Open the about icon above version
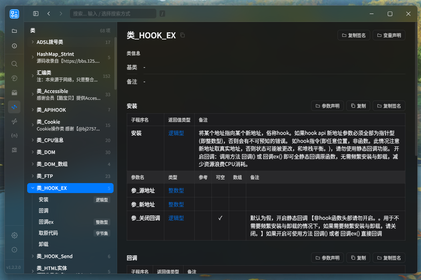421x280 pixels. click(x=14, y=250)
